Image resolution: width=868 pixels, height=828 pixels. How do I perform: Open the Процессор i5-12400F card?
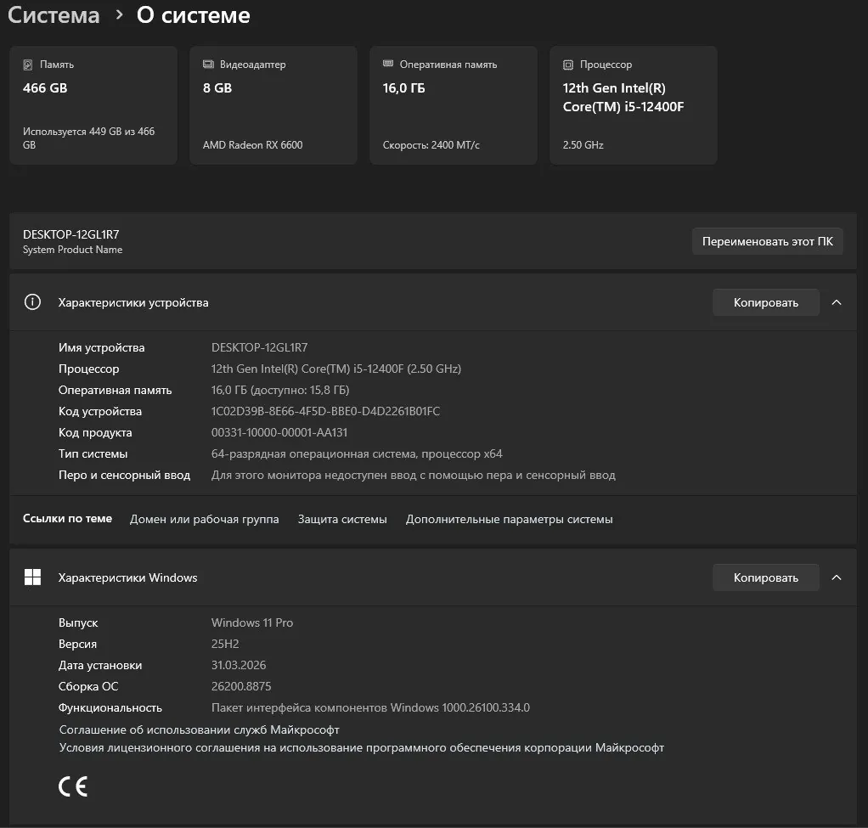click(634, 105)
